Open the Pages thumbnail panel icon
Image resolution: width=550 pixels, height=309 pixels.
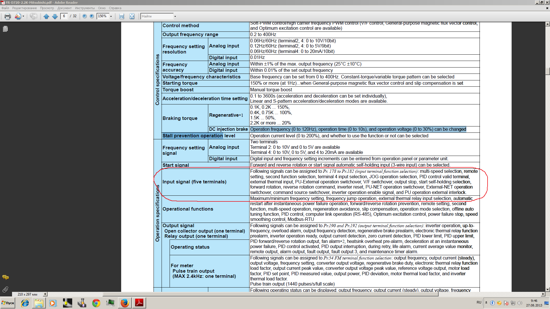pyautogui.click(x=5, y=29)
